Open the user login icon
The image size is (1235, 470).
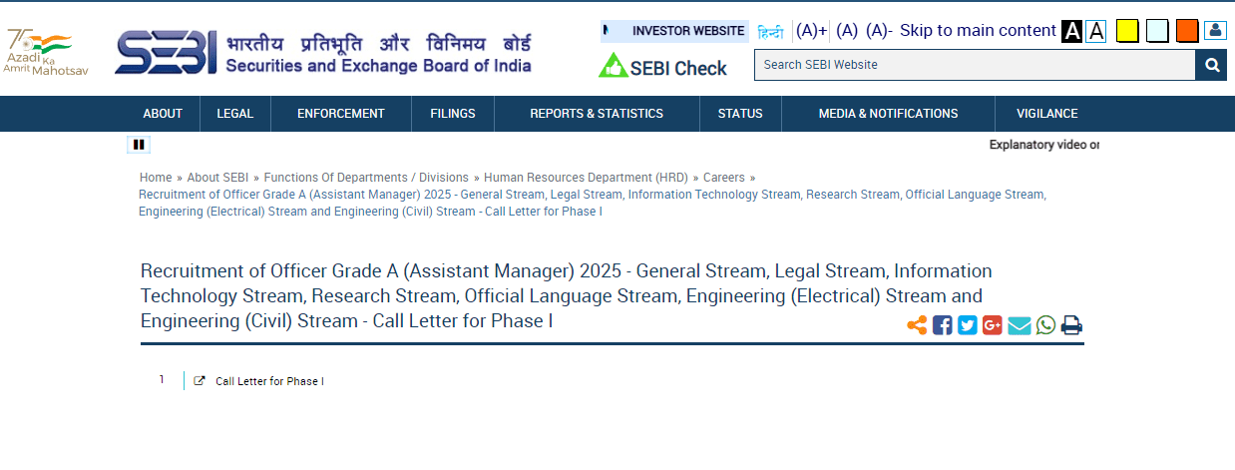coord(1214,31)
